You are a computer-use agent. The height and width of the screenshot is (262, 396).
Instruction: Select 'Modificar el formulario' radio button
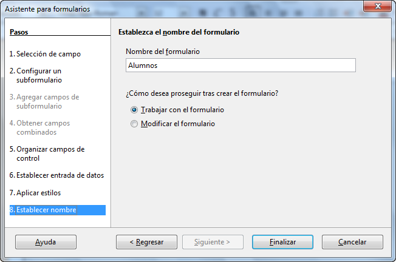(134, 124)
